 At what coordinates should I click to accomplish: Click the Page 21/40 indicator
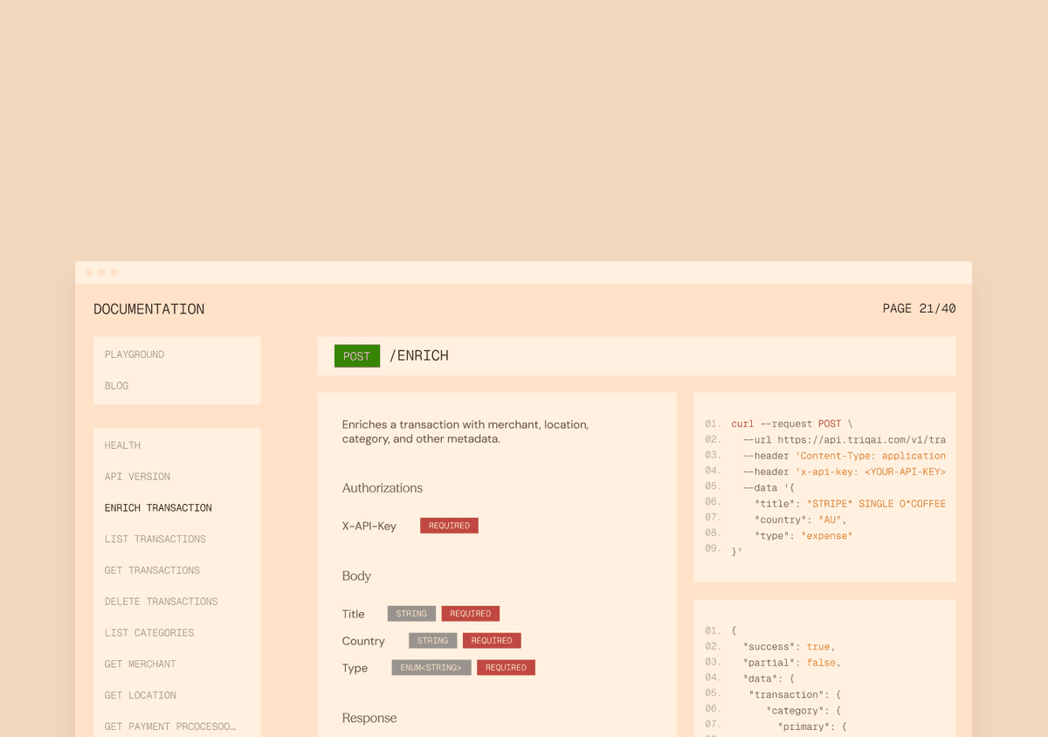click(919, 309)
